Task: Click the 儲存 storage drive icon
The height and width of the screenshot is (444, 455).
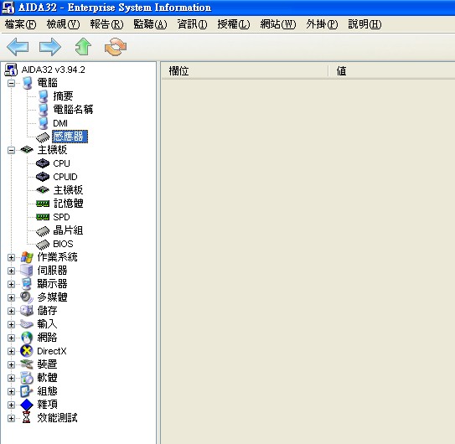Action: [x=27, y=311]
